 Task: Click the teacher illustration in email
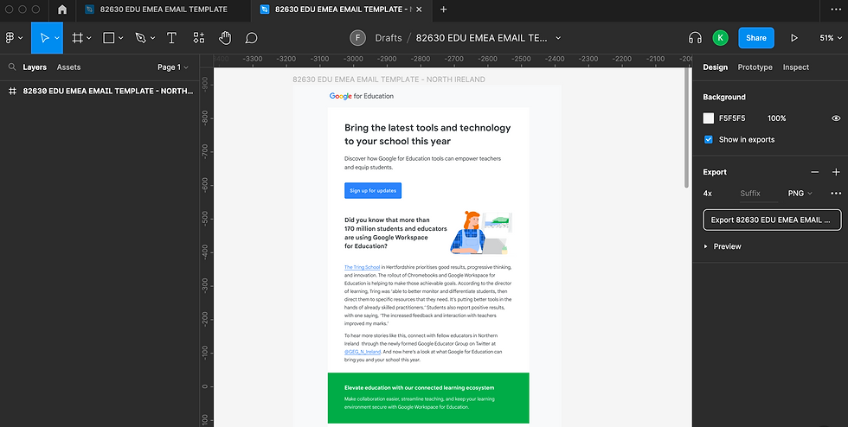pos(480,233)
